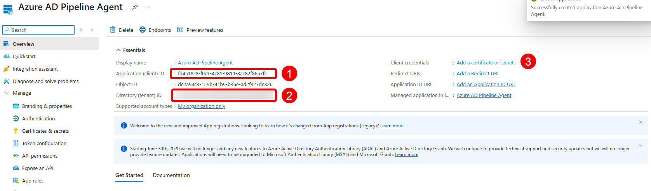The width and height of the screenshot is (651, 191).
Task: Open the My organization only link
Action: (201, 106)
